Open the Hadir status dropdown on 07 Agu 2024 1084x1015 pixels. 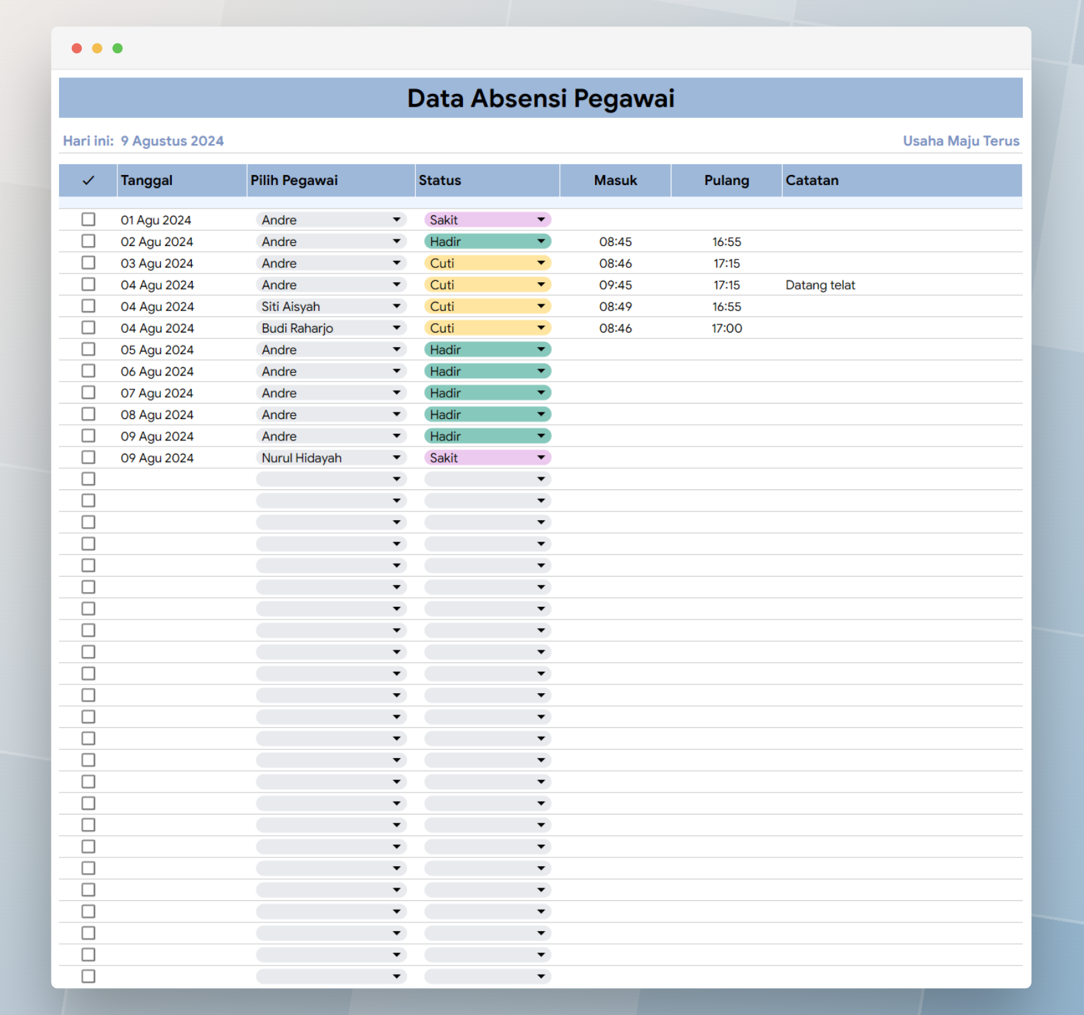[488, 393]
